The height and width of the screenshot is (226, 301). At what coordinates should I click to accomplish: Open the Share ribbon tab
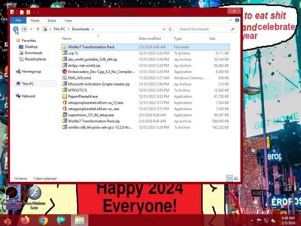click(x=52, y=21)
